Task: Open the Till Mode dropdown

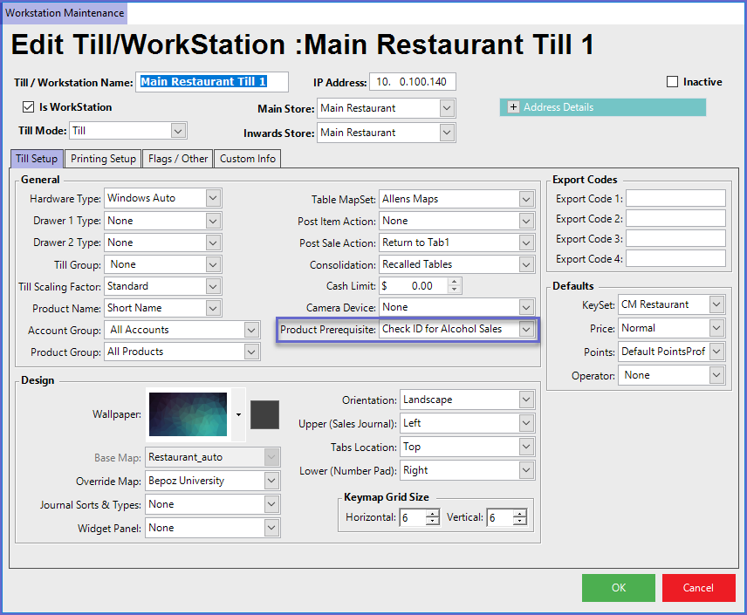Action: [178, 131]
